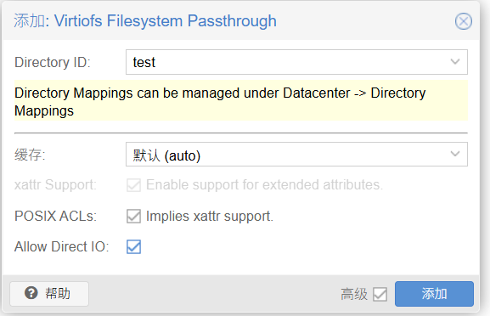Viewport: 490px width, 316px height.
Task: Click the blue 添加 button
Action: click(434, 294)
